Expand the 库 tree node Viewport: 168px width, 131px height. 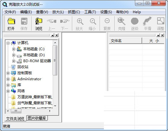(8, 85)
